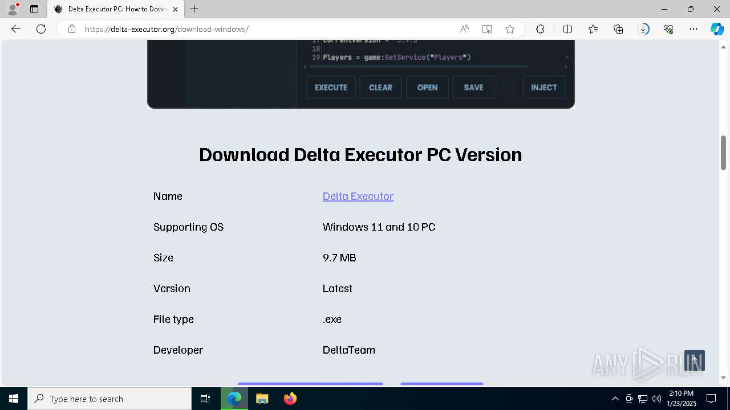Open the Favorites list
The width and height of the screenshot is (730, 410).
click(x=593, y=29)
